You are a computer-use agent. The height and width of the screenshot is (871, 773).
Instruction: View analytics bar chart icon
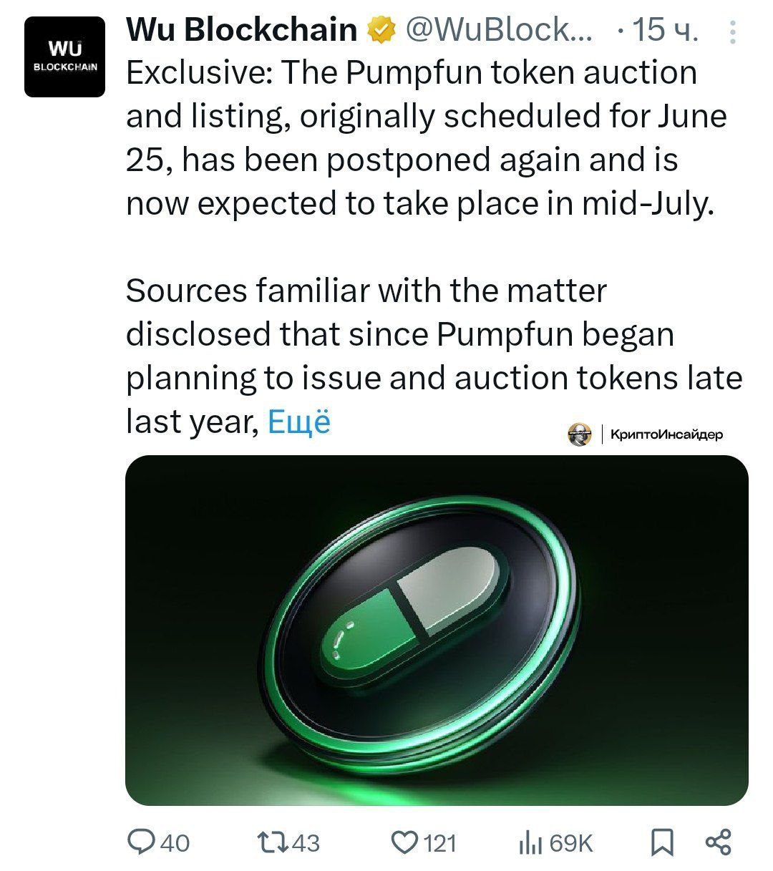tap(530, 843)
